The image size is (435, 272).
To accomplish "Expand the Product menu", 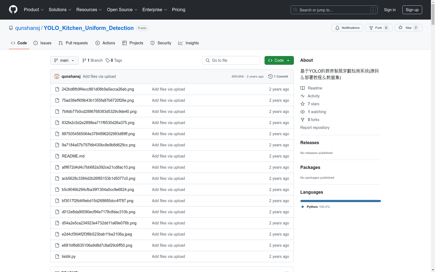I will pos(34,10).
